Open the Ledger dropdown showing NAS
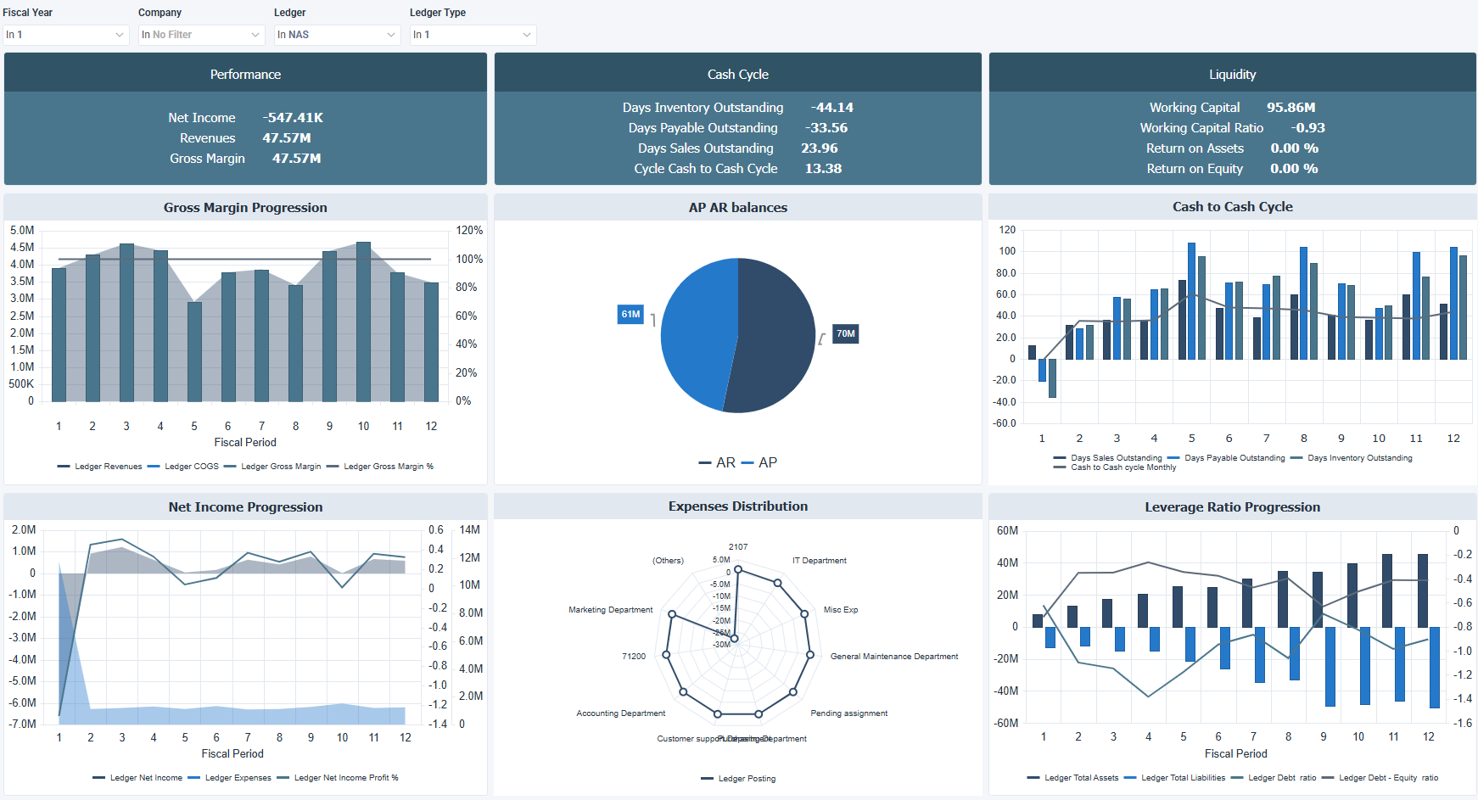This screenshot has height=800, width=1478. 337,35
